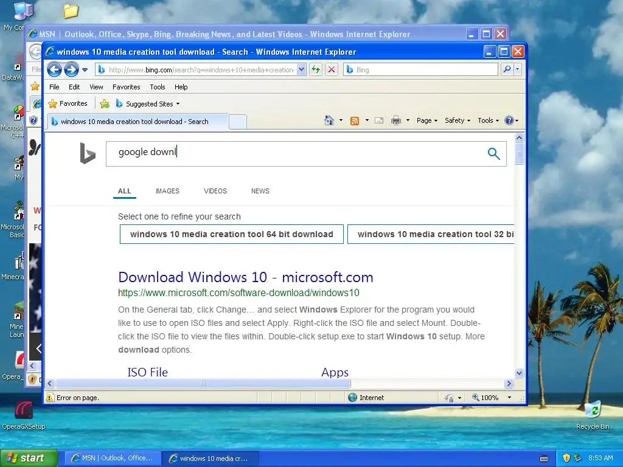
Task: Click the blue Help question icon
Action: pos(509,120)
